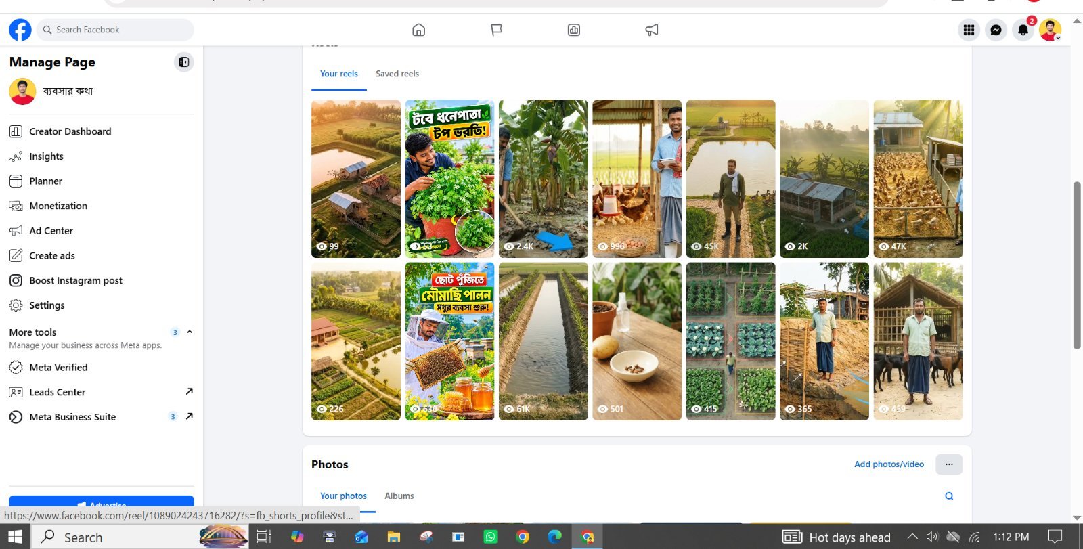Open Meta Business Suite external link arrow

click(189, 416)
